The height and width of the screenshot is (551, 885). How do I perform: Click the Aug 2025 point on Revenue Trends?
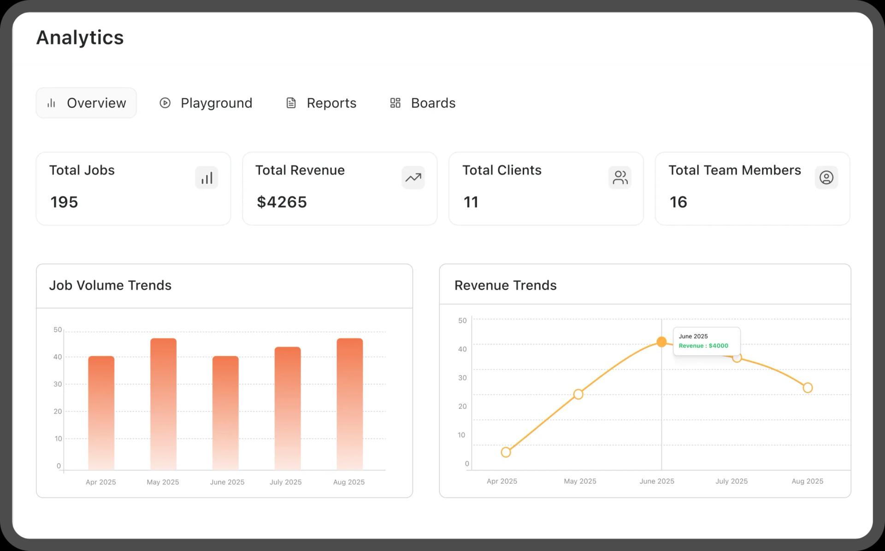(x=808, y=387)
